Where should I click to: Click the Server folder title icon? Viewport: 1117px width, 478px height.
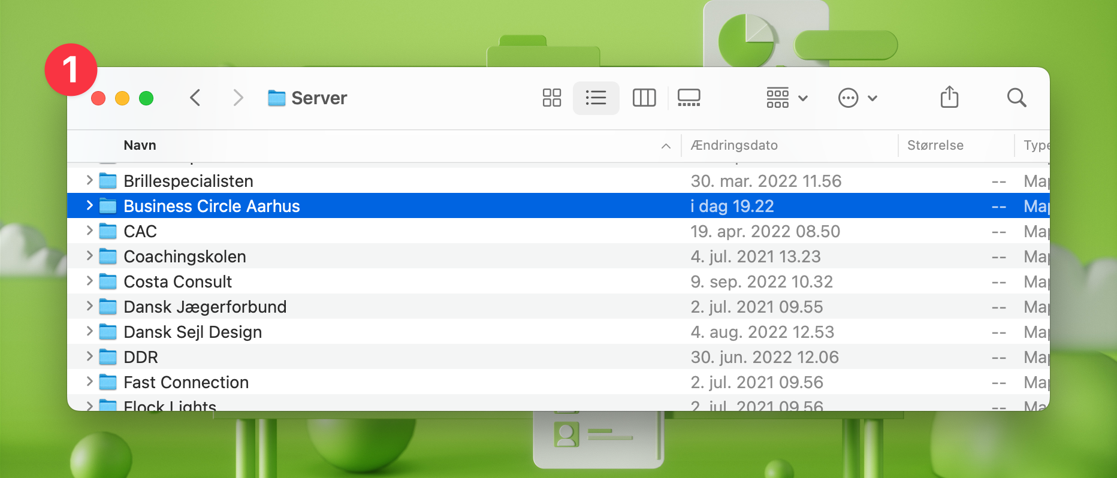[276, 98]
